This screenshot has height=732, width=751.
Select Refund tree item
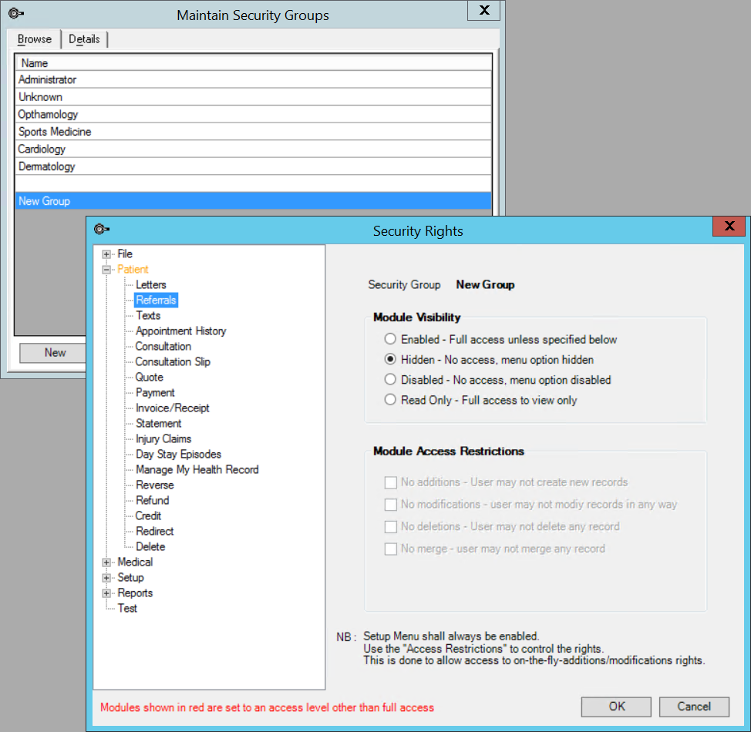point(153,500)
